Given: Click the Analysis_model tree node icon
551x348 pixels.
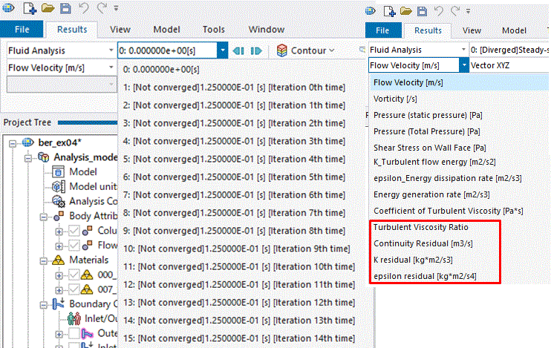Looking at the screenshot, I should (x=44, y=157).
